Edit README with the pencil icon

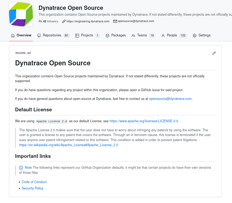click(214, 53)
